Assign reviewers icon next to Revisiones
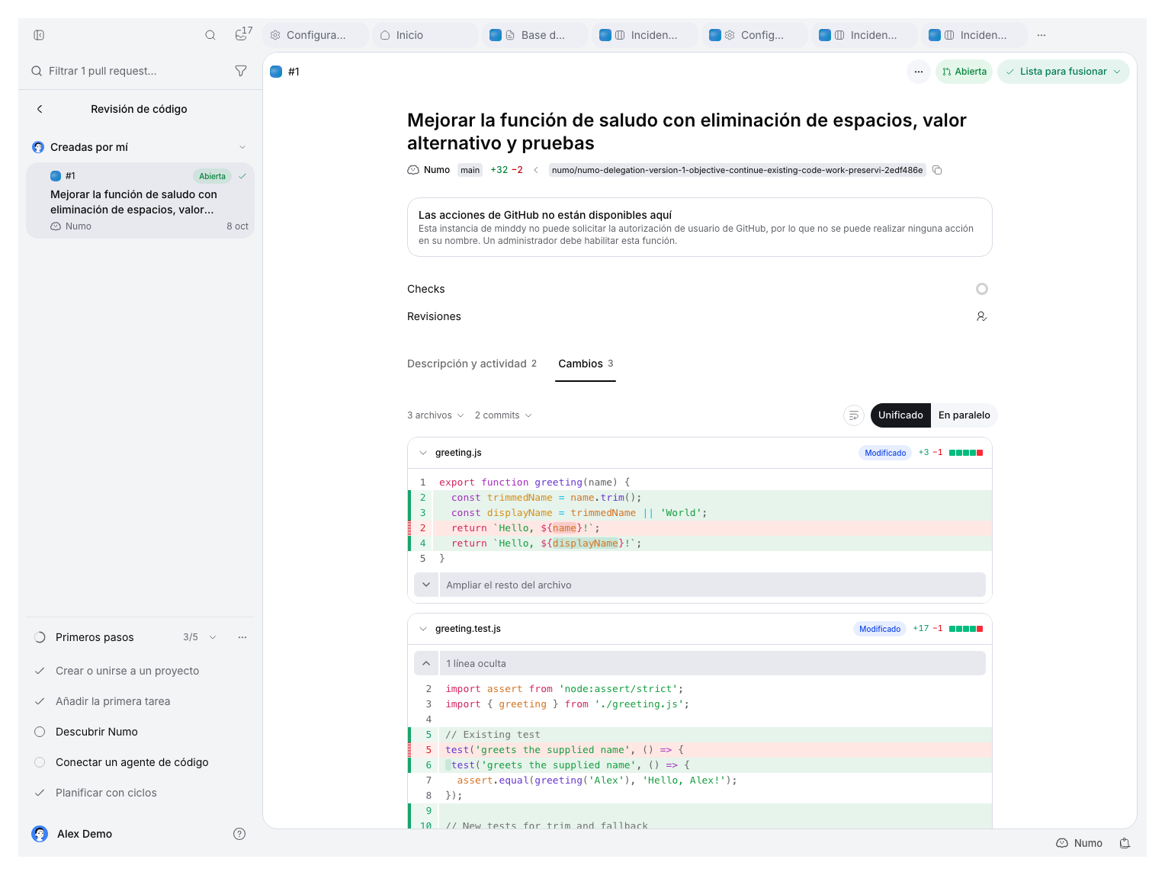The image size is (1165, 875). coord(982,316)
